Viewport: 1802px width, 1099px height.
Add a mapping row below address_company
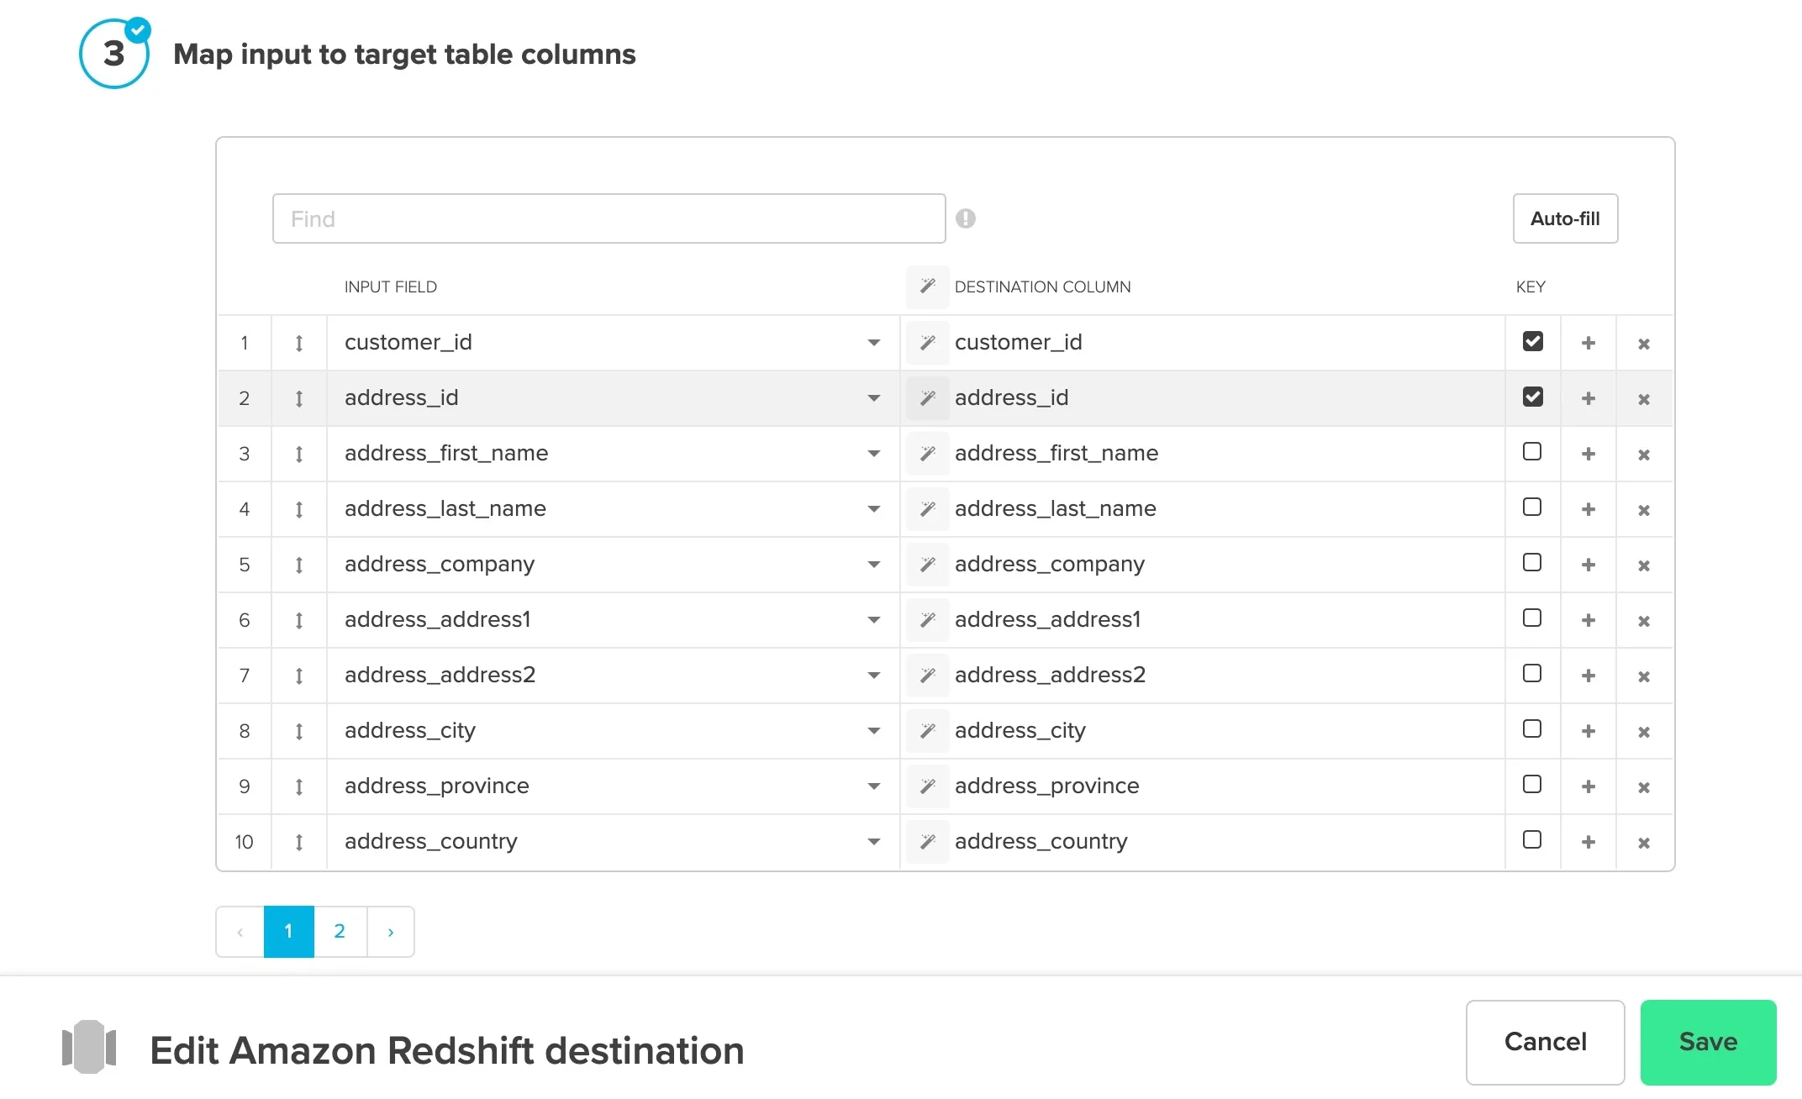coord(1589,565)
